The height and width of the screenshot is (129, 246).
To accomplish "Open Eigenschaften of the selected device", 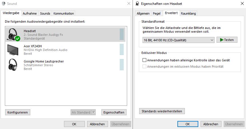I will tap(114, 112).
